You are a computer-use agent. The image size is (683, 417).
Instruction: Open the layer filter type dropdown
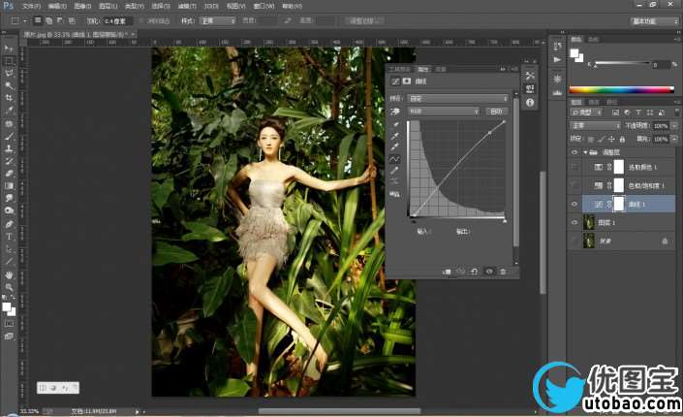point(586,112)
